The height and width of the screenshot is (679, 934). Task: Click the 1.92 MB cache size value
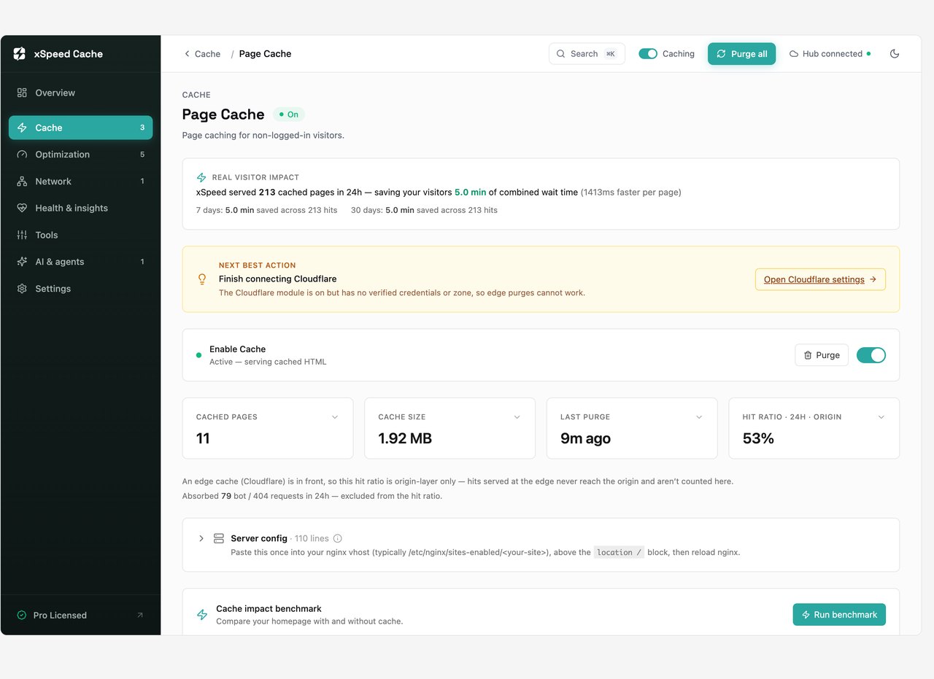point(405,438)
